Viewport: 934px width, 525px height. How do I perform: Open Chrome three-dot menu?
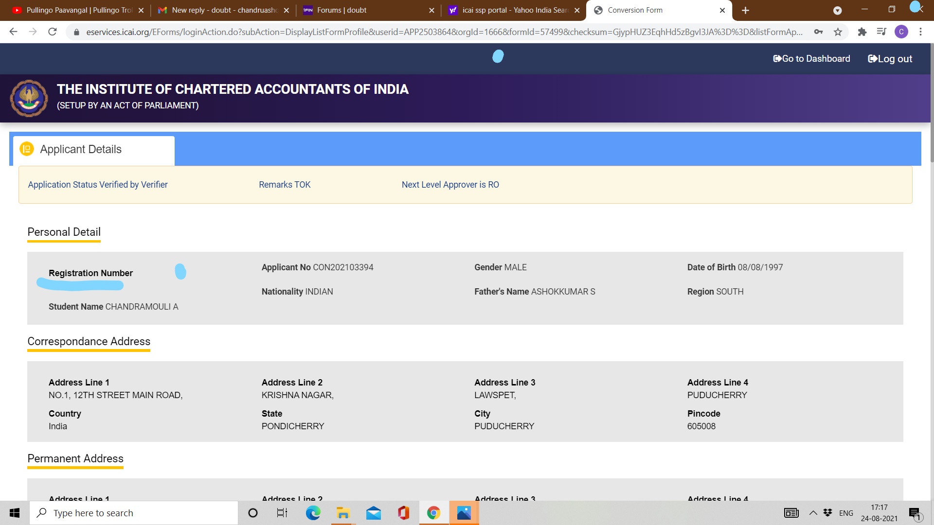coord(920,32)
